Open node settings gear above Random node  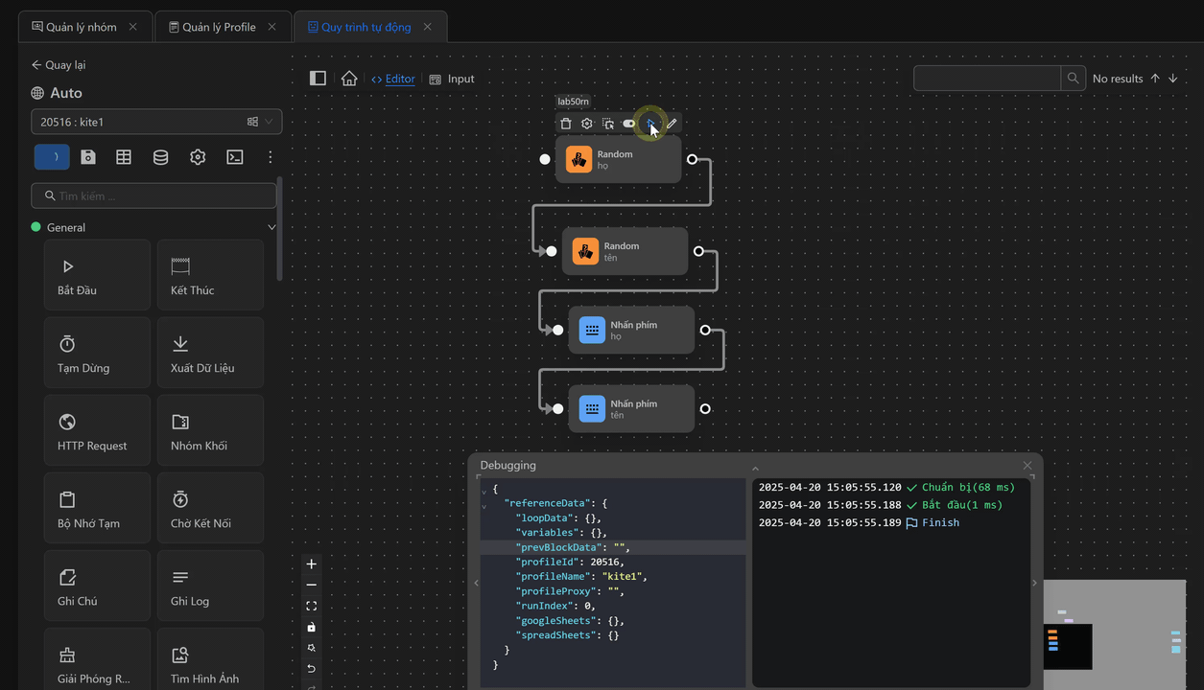tap(587, 124)
